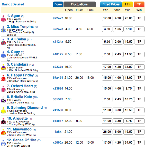Click the TF button for Sense Of Hite

[139, 143]
